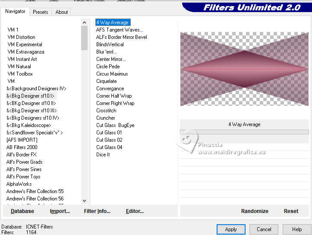Select BlindsVertical filter

pyautogui.click(x=110, y=44)
